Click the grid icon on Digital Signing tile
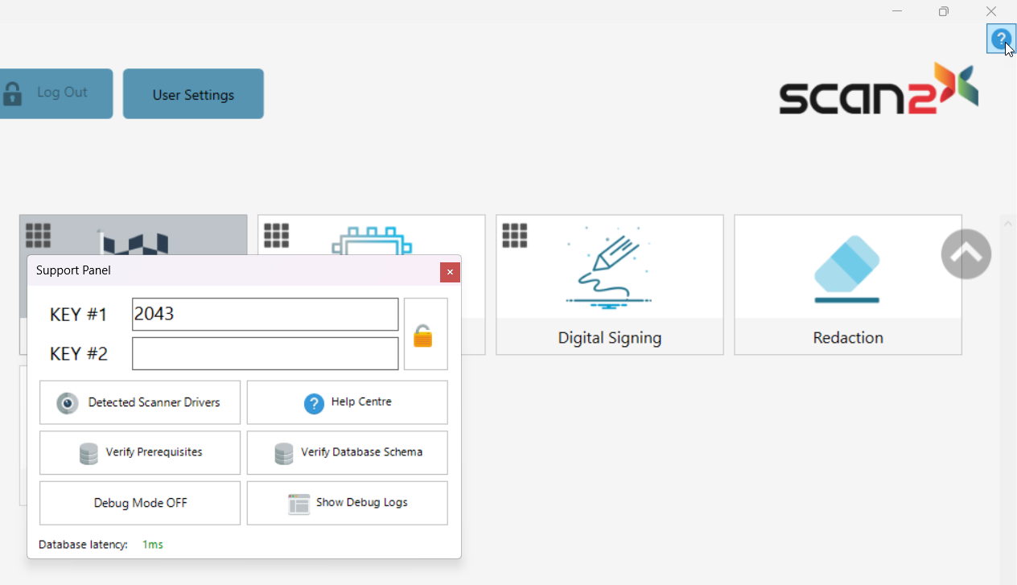The width and height of the screenshot is (1017, 585). pos(515,235)
